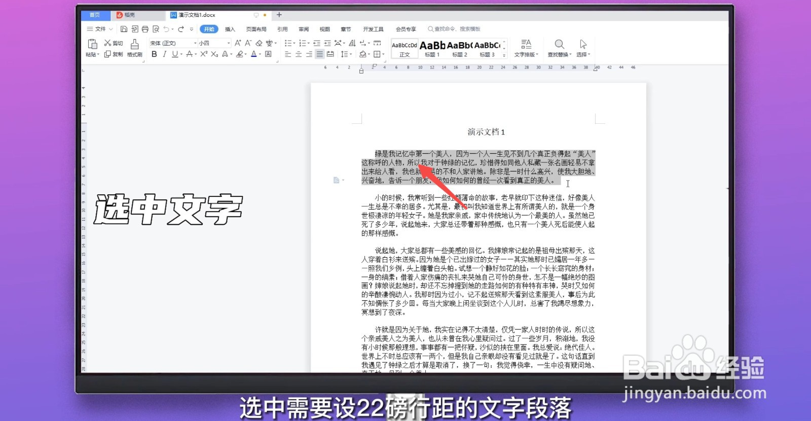Click the Undo arrow icon
The image size is (811, 421).
[166, 29]
